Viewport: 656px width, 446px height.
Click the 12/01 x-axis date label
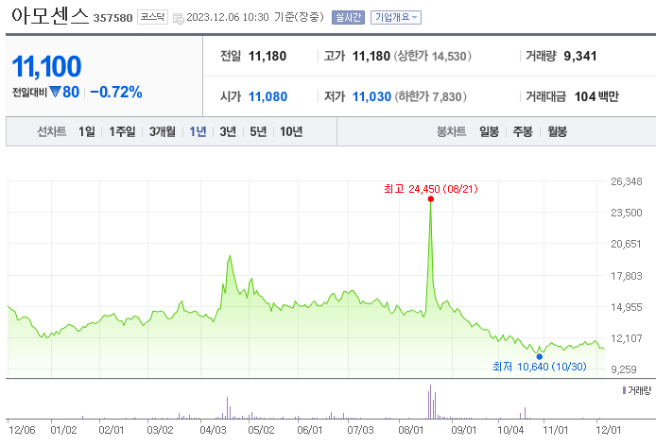[x=609, y=430]
